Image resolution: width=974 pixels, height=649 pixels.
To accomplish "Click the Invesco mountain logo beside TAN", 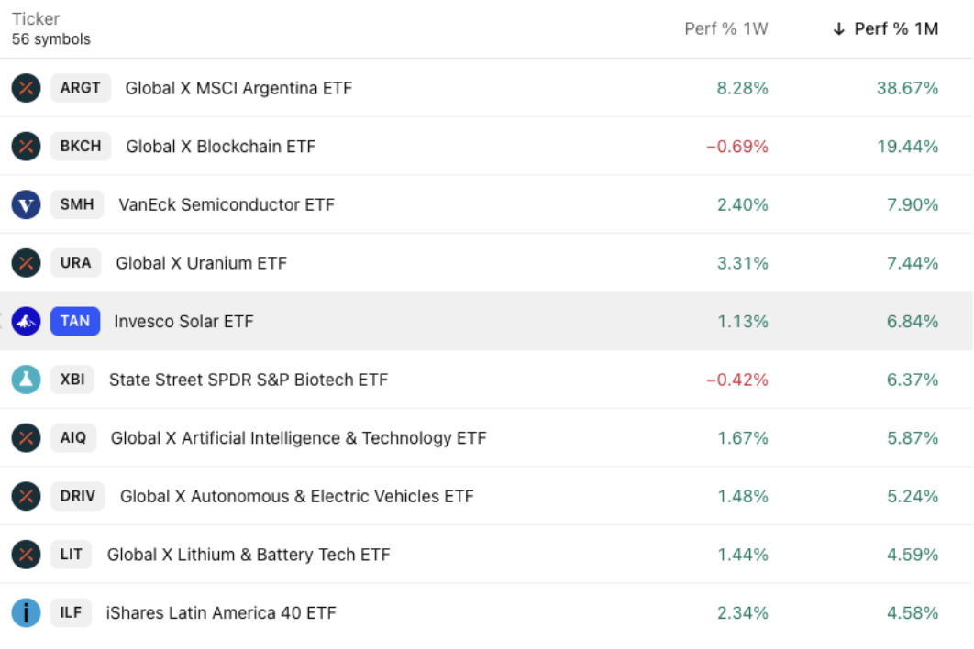I will 27,321.
